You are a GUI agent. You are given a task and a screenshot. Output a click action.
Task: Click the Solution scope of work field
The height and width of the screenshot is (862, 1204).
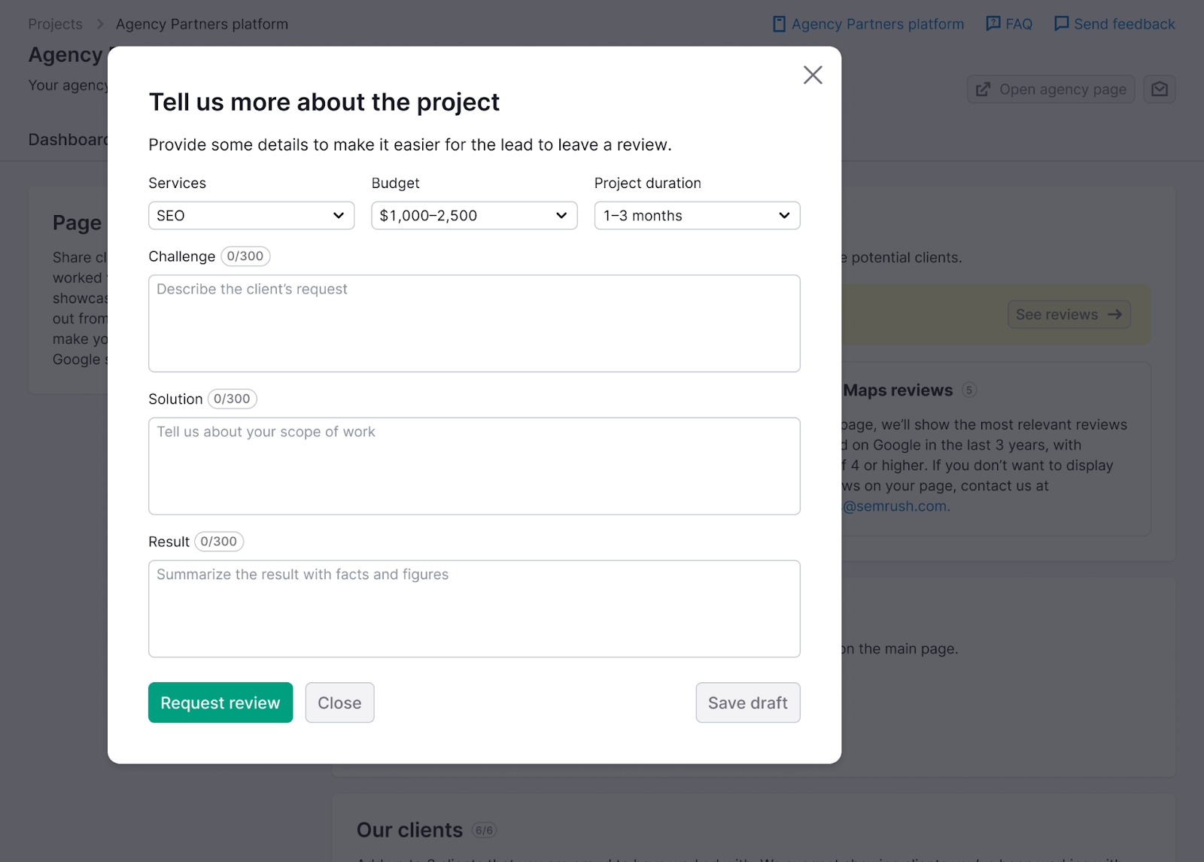[474, 466]
